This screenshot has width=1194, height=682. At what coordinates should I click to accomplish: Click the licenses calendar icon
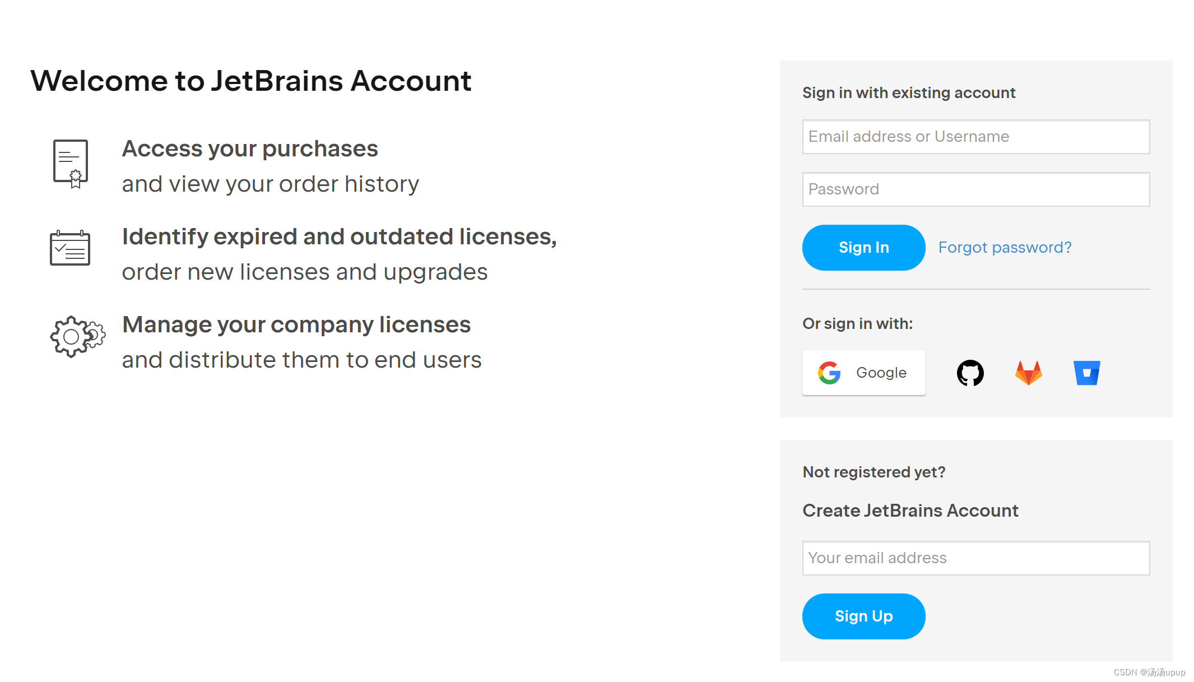click(x=71, y=248)
